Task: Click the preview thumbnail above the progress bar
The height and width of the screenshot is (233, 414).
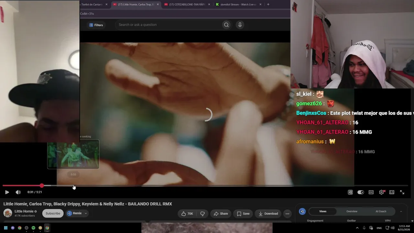Action: coord(73,154)
